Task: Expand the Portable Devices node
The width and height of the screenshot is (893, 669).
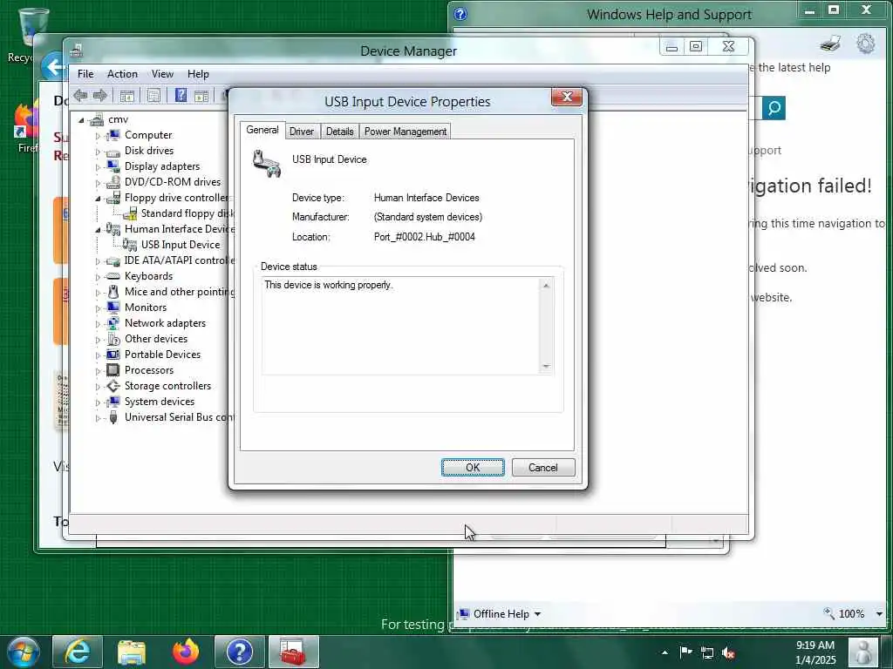Action: click(98, 355)
